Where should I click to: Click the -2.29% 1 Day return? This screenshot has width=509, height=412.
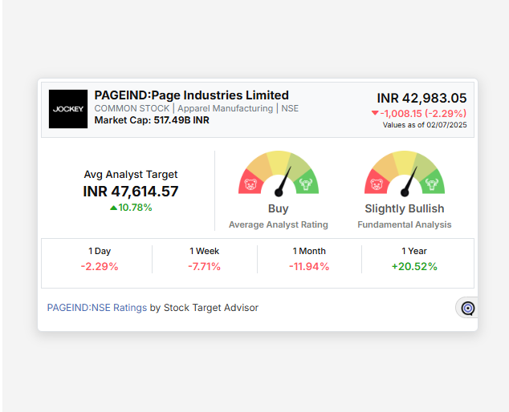tap(100, 266)
